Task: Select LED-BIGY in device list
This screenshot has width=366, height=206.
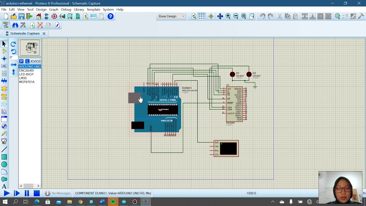Action: [30, 74]
